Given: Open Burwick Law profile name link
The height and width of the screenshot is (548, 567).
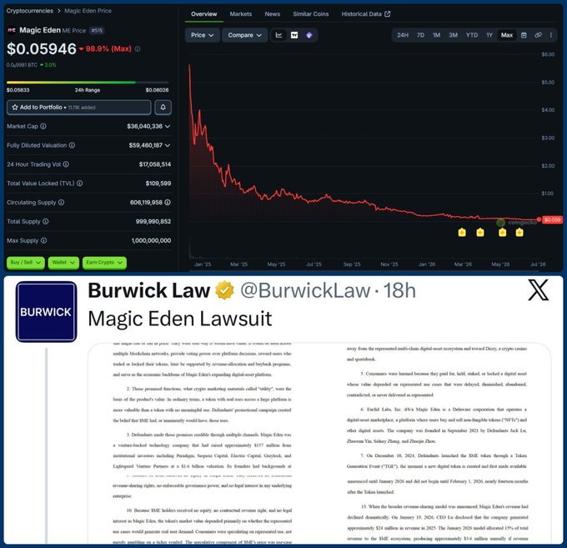Looking at the screenshot, I should pyautogui.click(x=149, y=290).
